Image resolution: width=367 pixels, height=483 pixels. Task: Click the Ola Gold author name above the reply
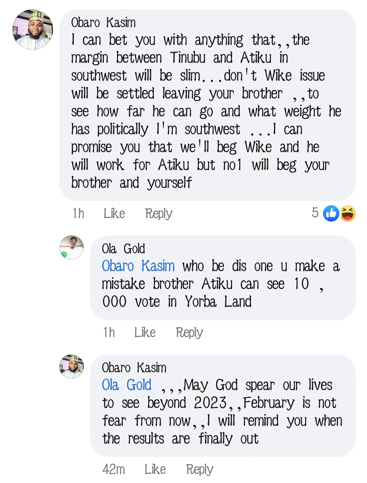(123, 249)
